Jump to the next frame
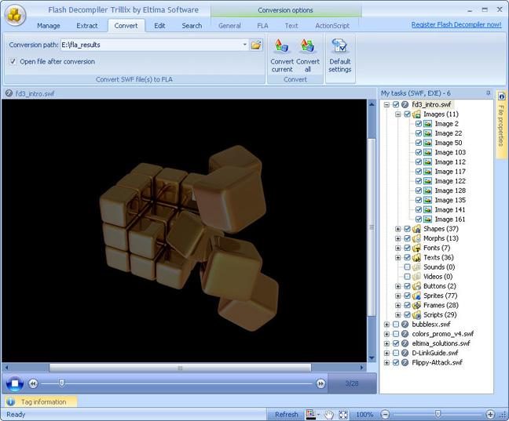The width and height of the screenshot is (509, 421). 320,383
